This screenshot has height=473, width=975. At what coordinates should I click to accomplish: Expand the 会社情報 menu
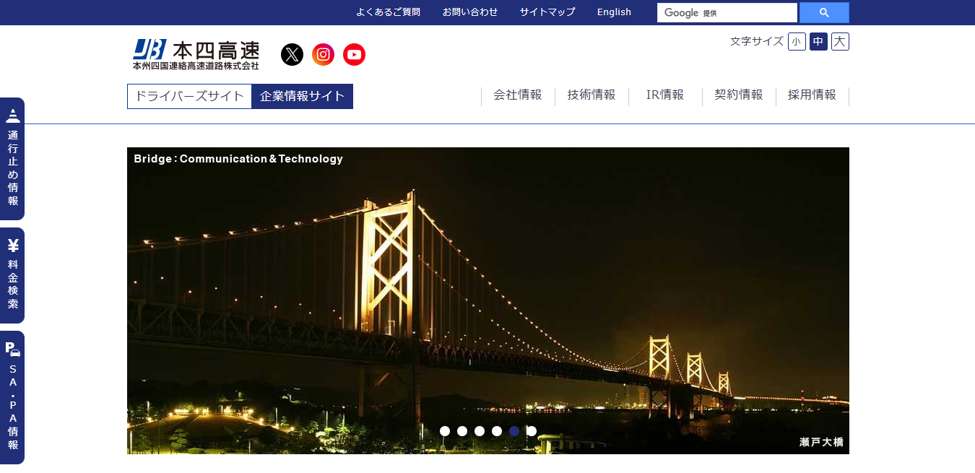[517, 95]
